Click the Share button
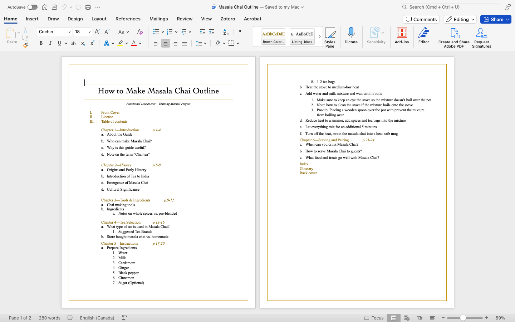The width and height of the screenshot is (515, 322). click(495, 19)
